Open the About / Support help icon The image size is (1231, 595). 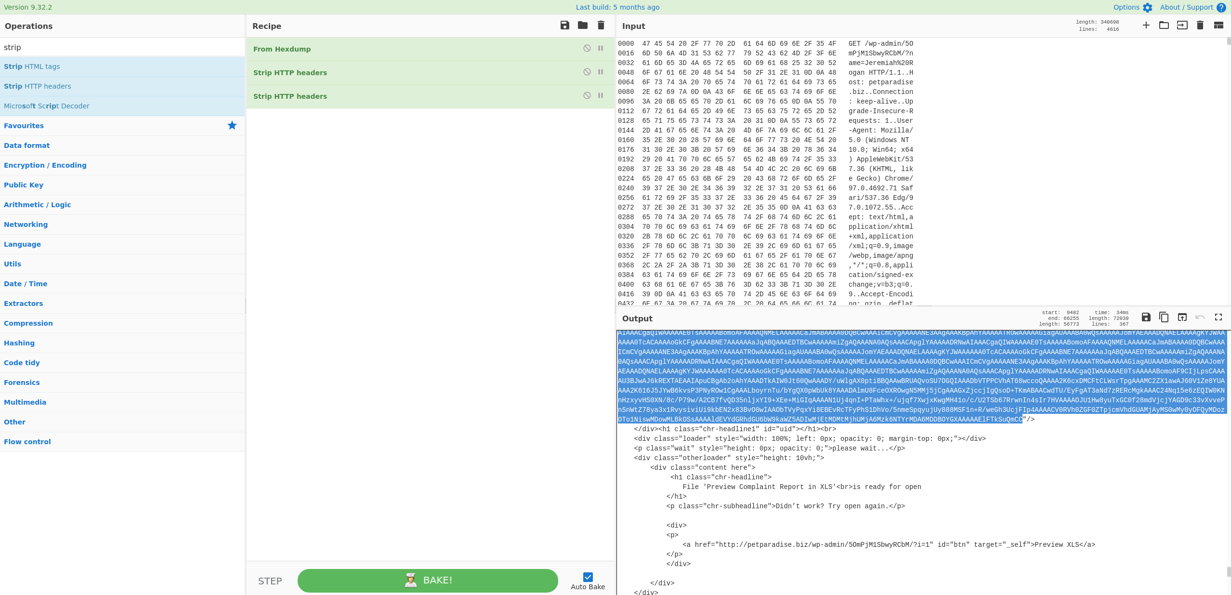[1221, 8]
